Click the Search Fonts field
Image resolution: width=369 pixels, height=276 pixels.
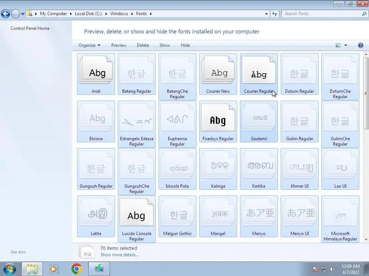[321, 14]
